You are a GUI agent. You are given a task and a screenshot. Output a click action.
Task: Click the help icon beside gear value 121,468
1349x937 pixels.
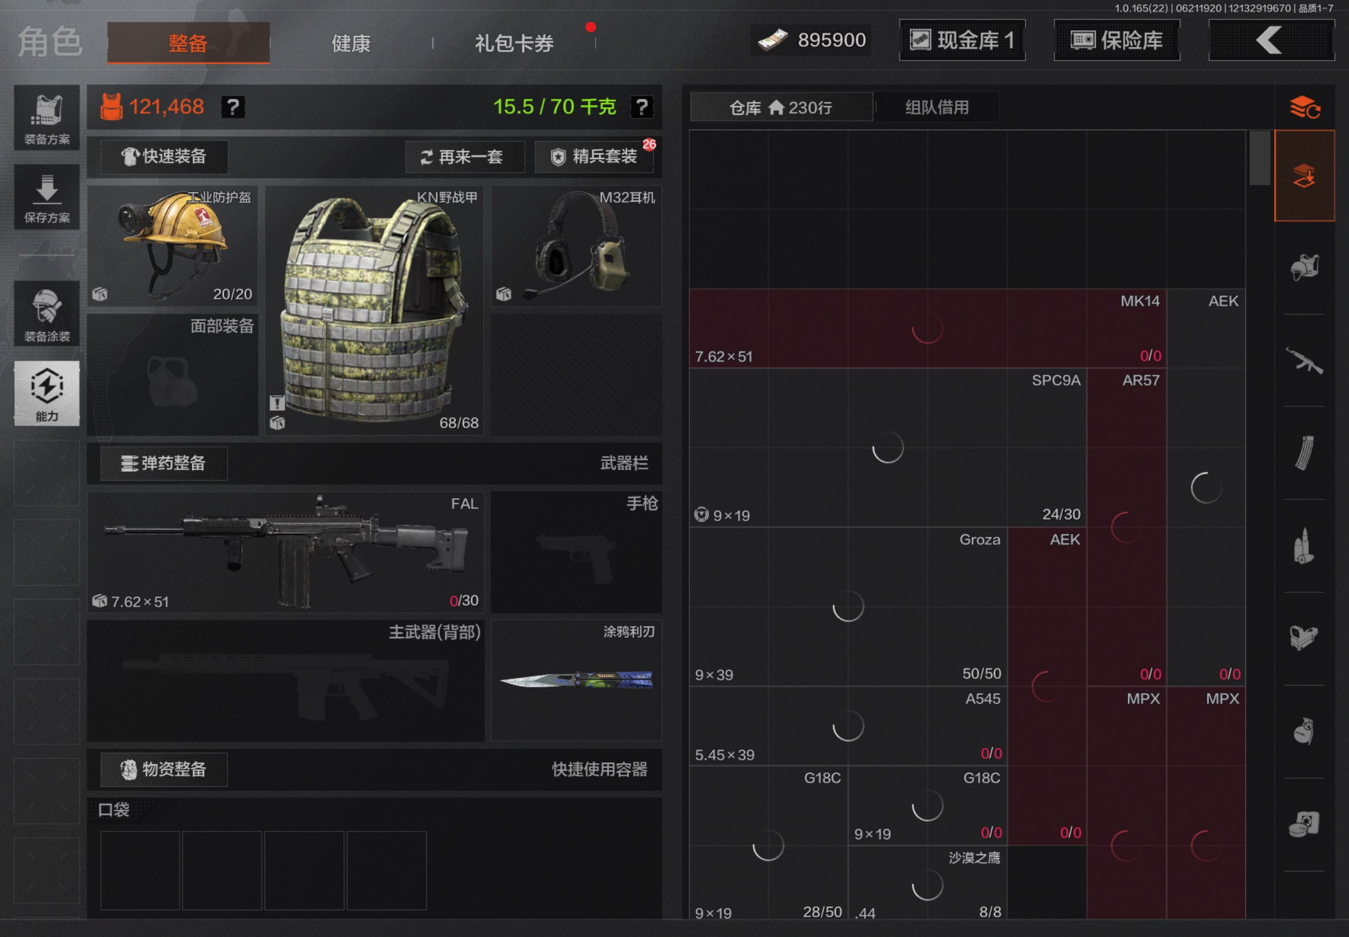tap(233, 107)
